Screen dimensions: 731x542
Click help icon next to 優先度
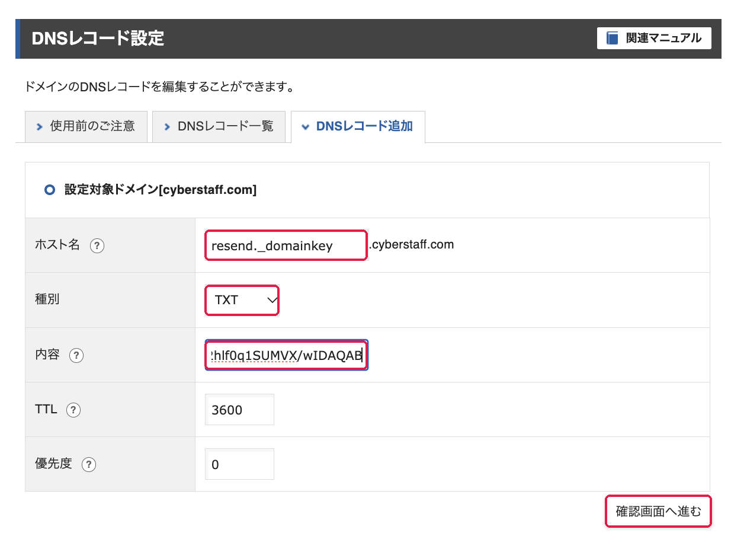point(89,464)
